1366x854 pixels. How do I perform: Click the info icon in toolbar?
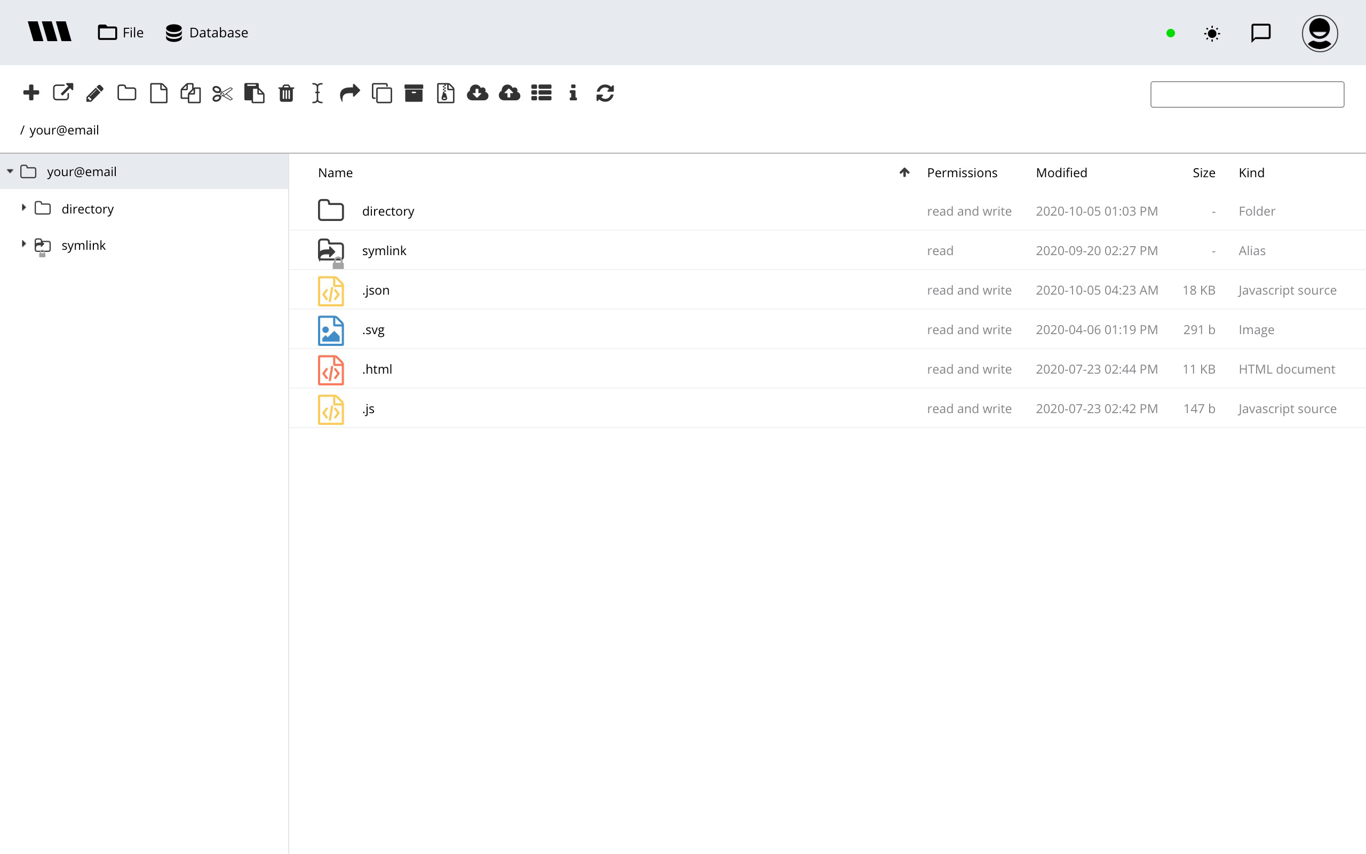click(573, 93)
